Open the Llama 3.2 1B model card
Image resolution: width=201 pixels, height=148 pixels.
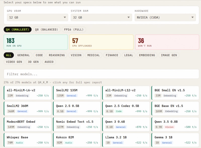click(x=126, y=140)
